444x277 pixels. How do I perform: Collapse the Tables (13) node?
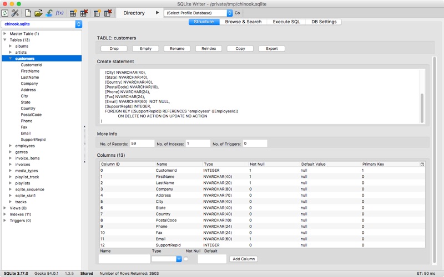5,40
